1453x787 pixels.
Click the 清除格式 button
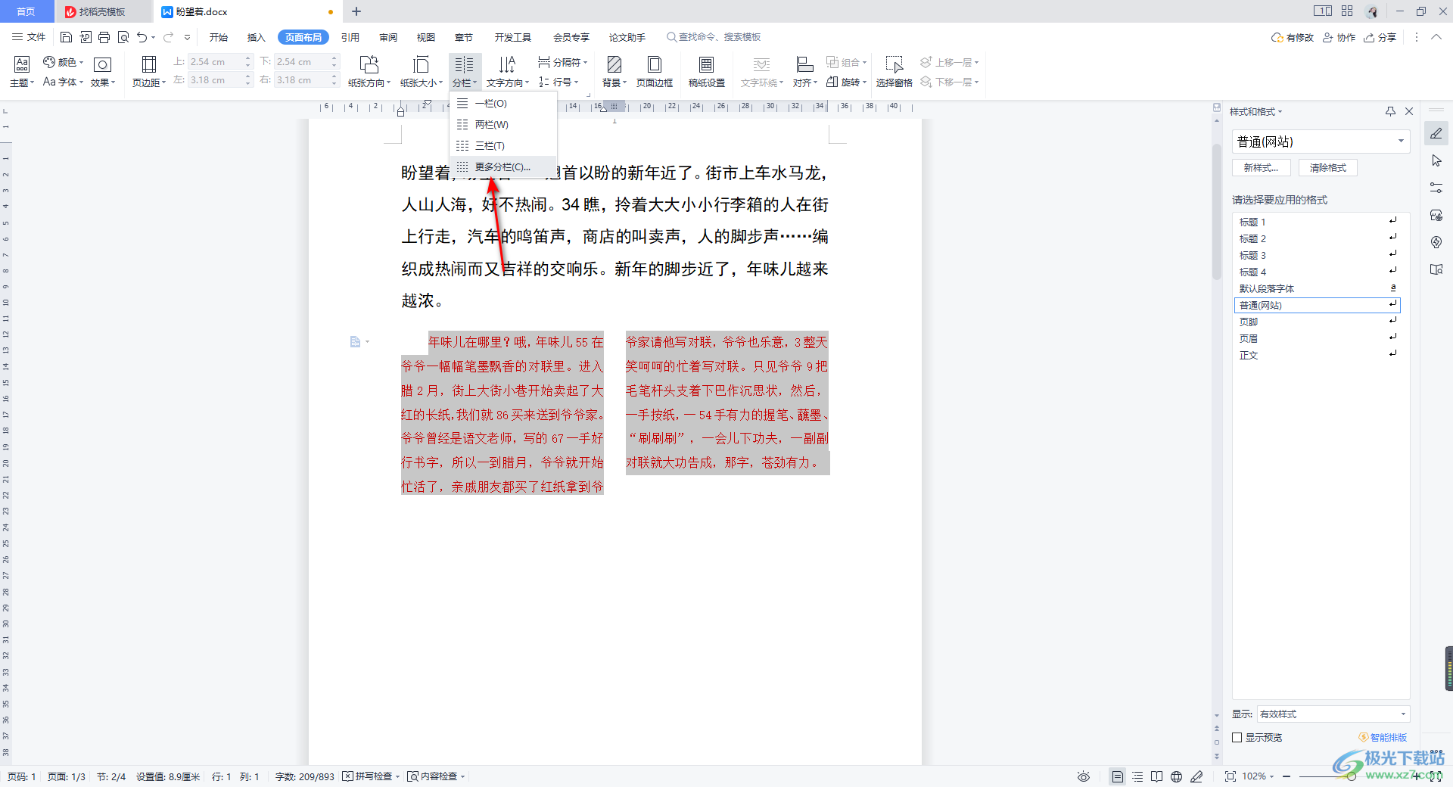coord(1328,168)
